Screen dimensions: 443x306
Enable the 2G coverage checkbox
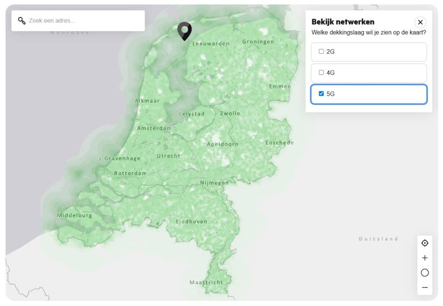click(x=321, y=52)
